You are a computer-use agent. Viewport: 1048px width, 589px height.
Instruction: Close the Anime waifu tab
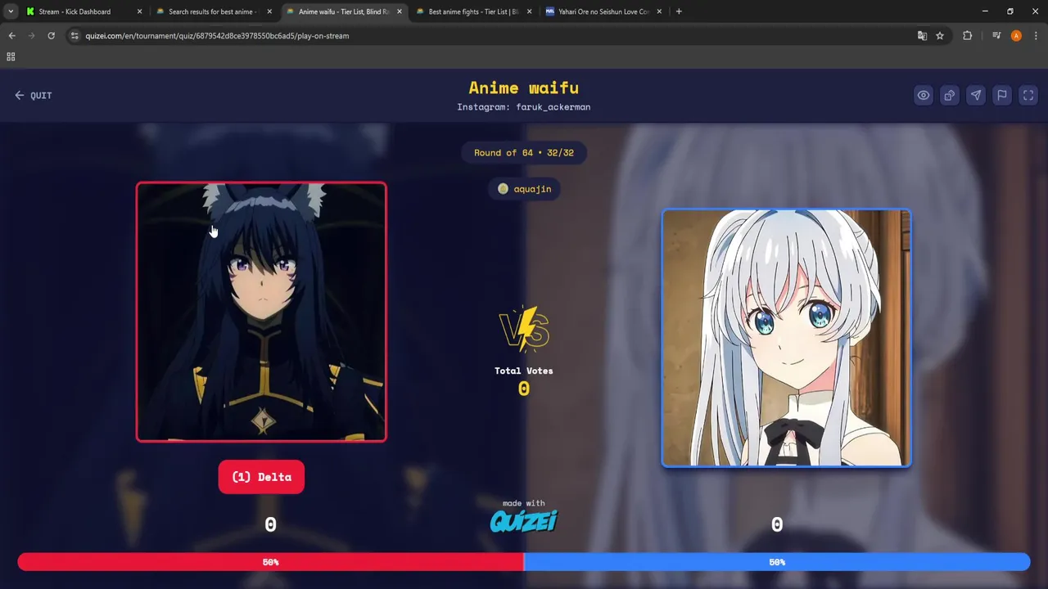pos(400,11)
